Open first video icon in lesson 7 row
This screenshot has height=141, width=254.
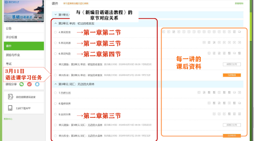pos(199,92)
